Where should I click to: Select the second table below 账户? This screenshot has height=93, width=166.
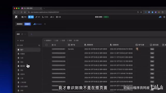[28, 58]
